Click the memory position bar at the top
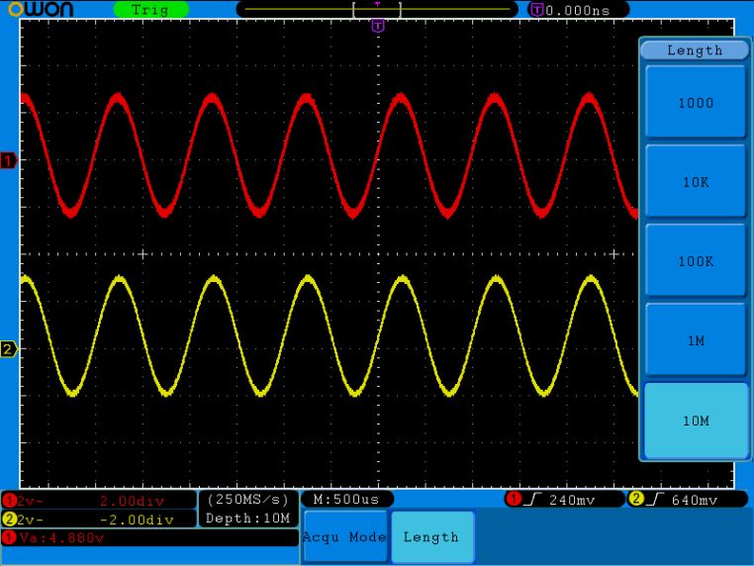The image size is (754, 566). click(377, 10)
